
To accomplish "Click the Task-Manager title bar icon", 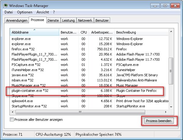I will point(5,5).
